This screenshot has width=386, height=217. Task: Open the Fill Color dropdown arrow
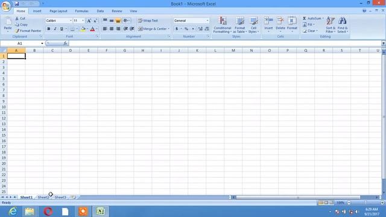click(x=87, y=29)
